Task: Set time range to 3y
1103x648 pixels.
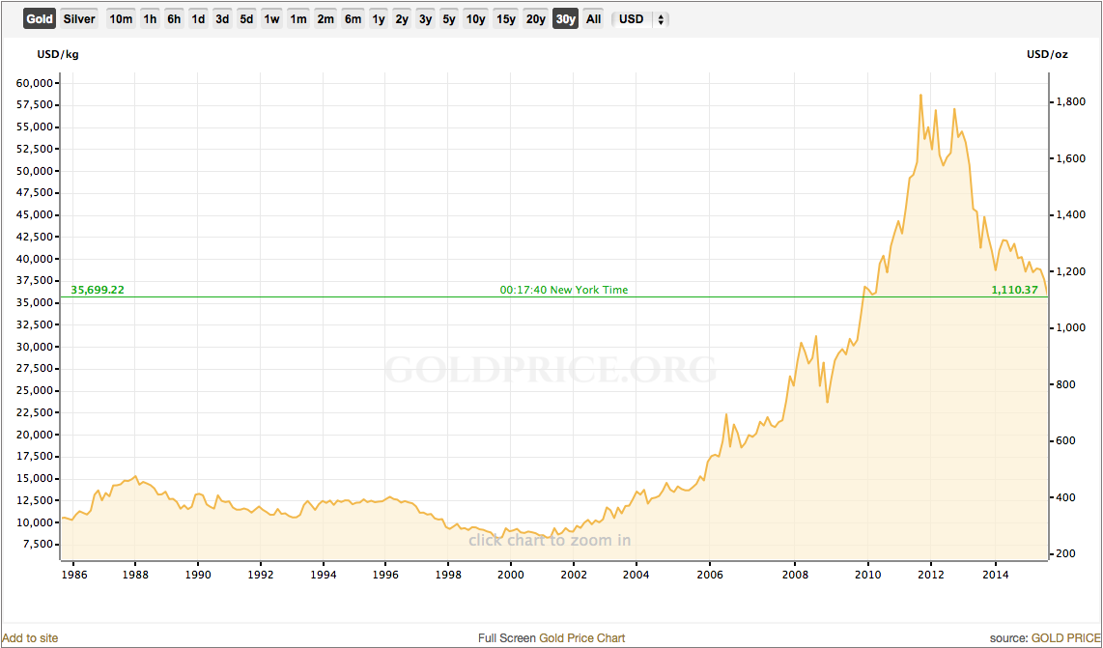Action: pos(426,19)
